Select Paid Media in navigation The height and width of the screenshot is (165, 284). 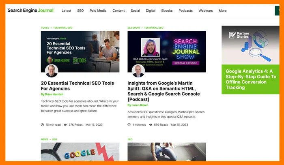pyautogui.click(x=98, y=11)
